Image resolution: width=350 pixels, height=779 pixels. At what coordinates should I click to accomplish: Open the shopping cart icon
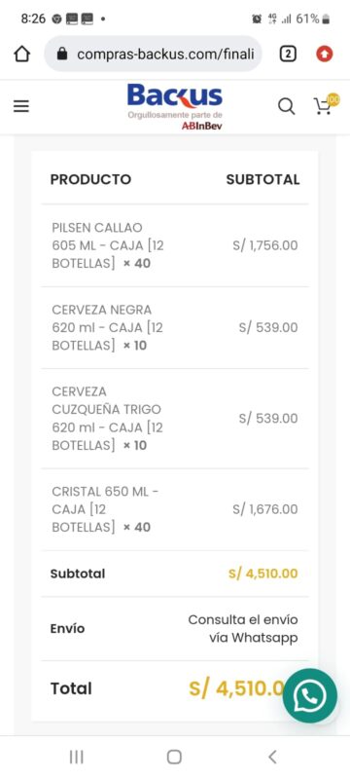coord(323,106)
